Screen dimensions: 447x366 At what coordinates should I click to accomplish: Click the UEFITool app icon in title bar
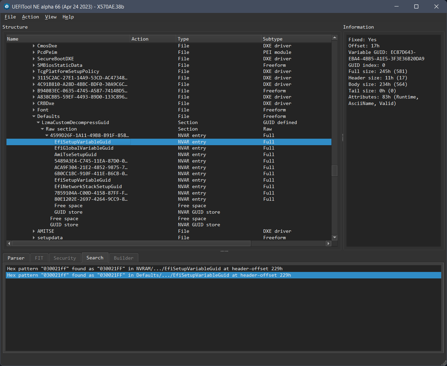point(6,6)
